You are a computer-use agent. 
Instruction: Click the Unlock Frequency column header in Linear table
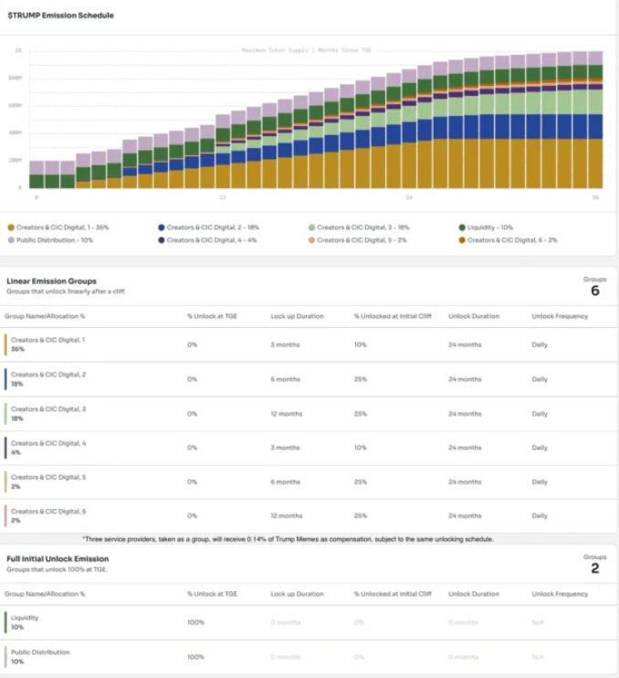[560, 316]
